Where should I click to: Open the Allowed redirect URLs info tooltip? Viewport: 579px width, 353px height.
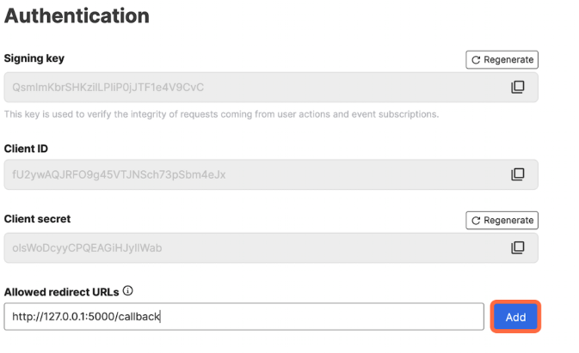[x=128, y=290]
